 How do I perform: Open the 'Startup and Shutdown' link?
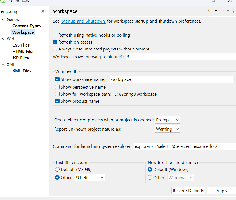point(83,21)
